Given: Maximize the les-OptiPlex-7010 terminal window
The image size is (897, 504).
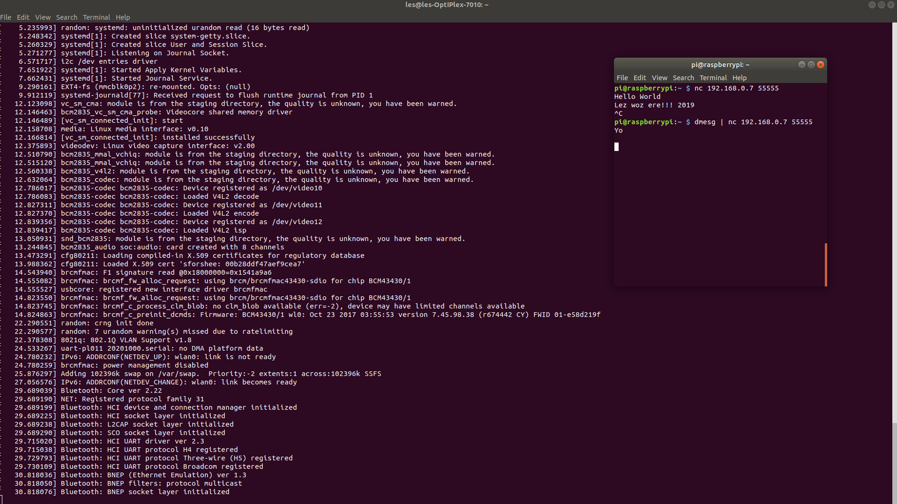Looking at the screenshot, I should [x=882, y=5].
